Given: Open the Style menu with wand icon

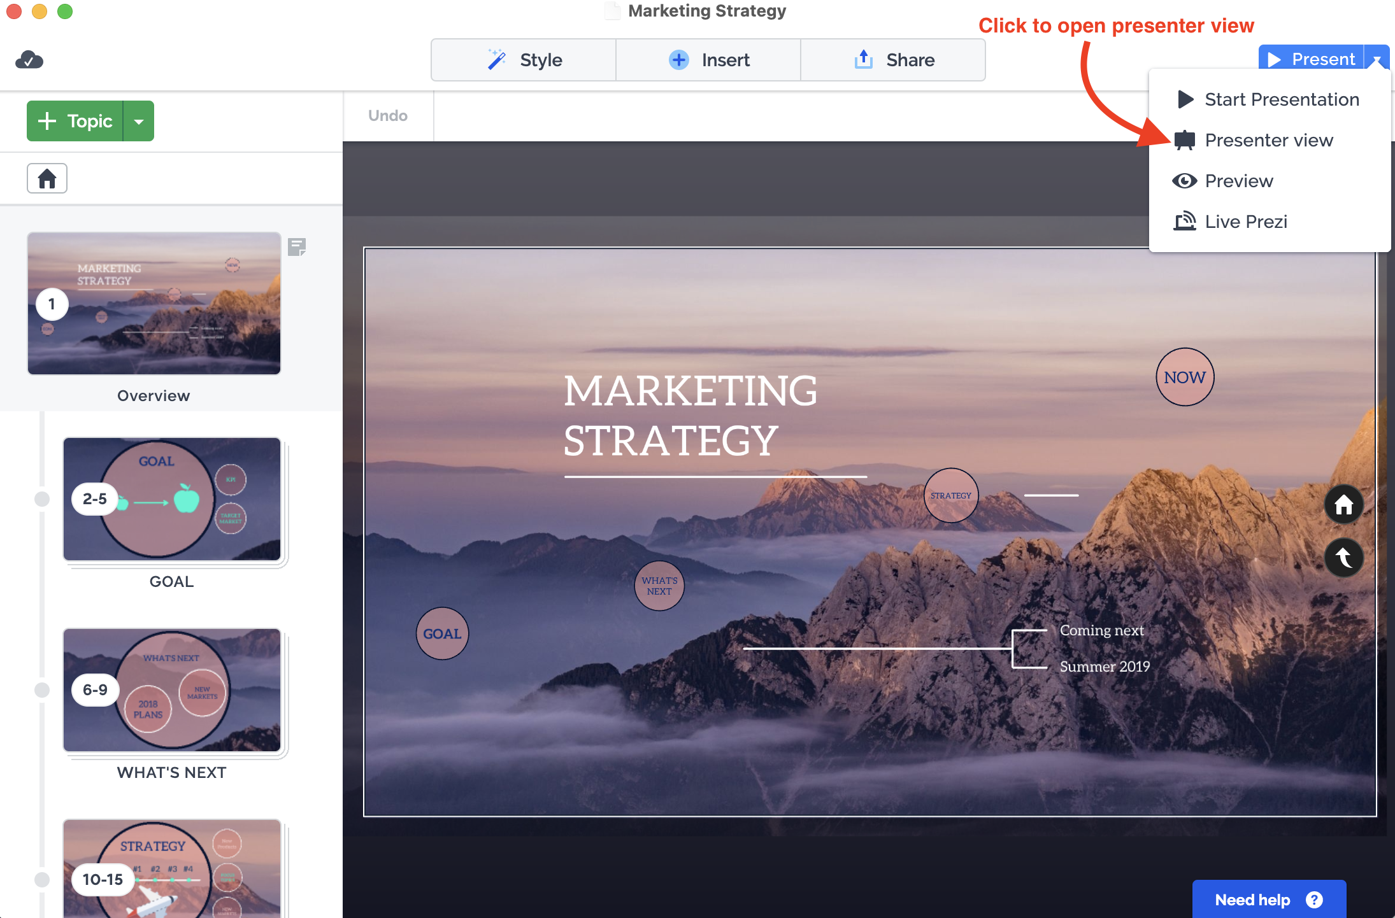Looking at the screenshot, I should click(524, 60).
